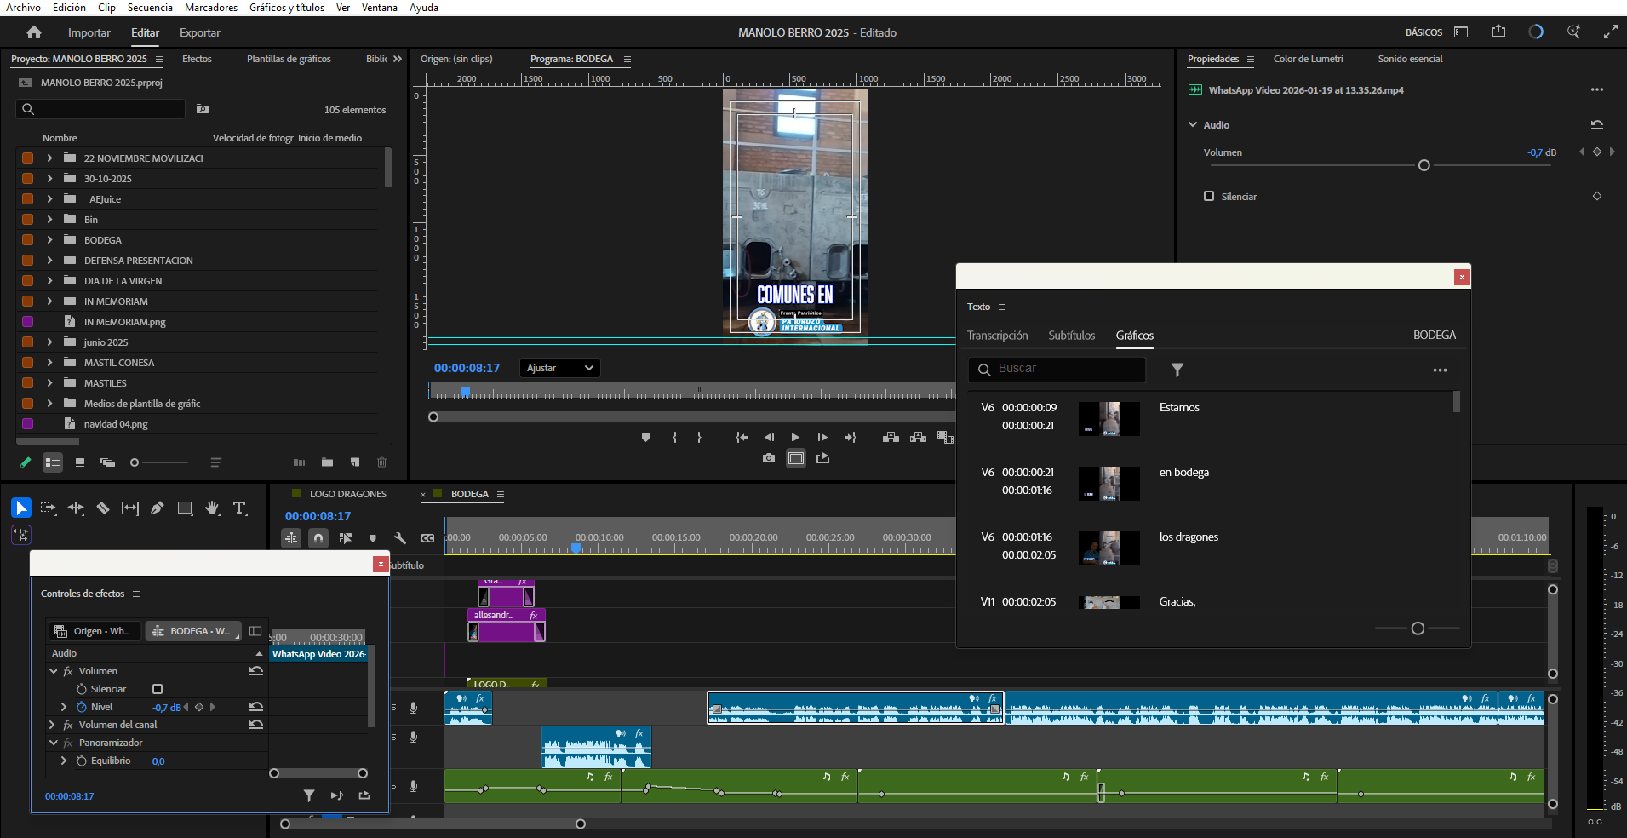The width and height of the screenshot is (1627, 838).
Task: Open Quick Export share icon at top right
Action: (1498, 32)
